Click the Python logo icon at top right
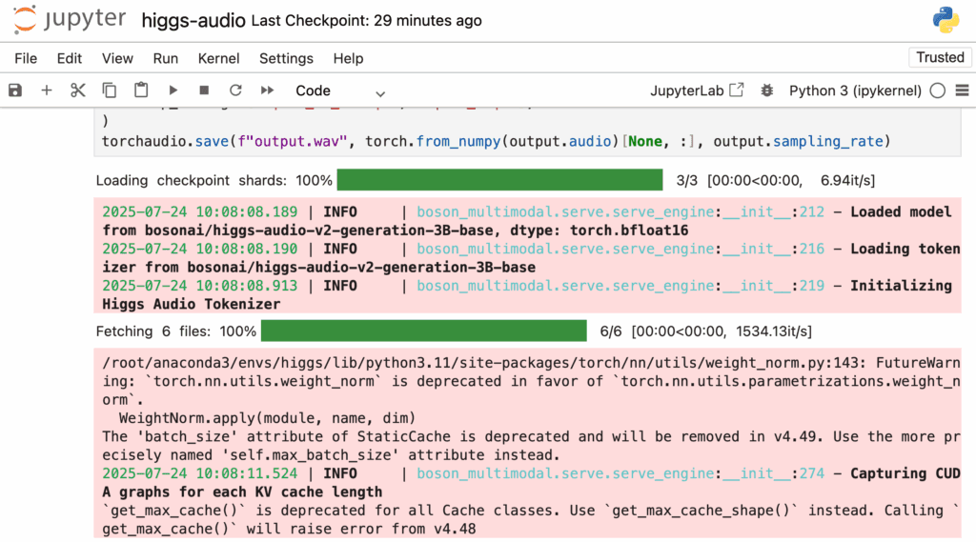The height and width of the screenshot is (542, 976). (x=945, y=20)
